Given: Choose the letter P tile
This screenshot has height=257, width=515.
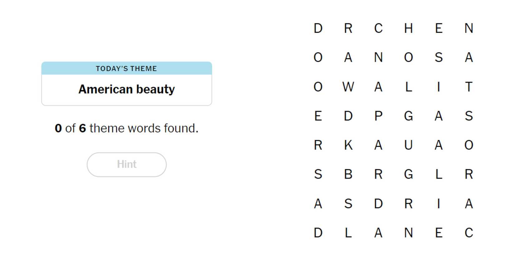Looking at the screenshot, I should coord(378,116).
